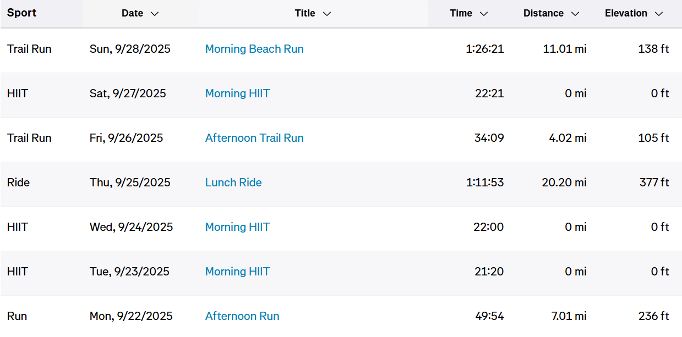Click the Time header label
The width and height of the screenshot is (682, 337).
(x=461, y=13)
